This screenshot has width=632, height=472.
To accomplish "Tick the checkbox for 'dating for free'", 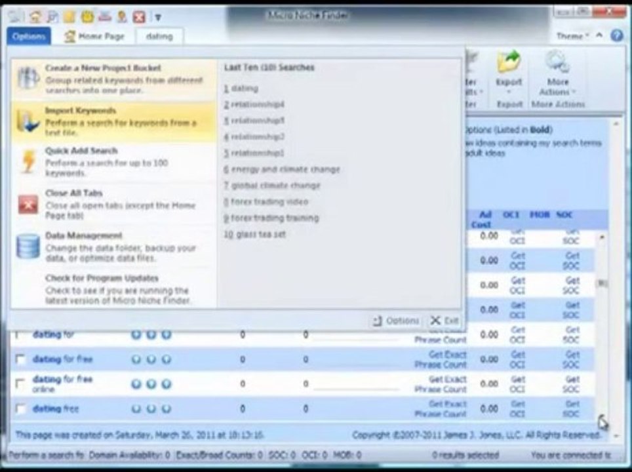I will tap(20, 359).
